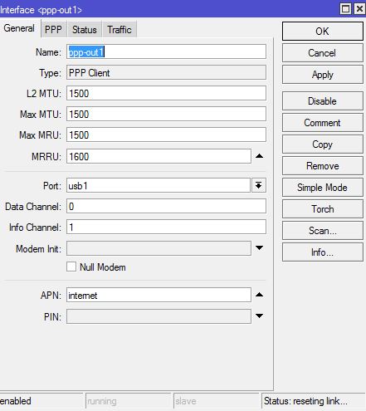Tick the Null Modem checkbox
Screen dimensions: 366x411
point(71,267)
